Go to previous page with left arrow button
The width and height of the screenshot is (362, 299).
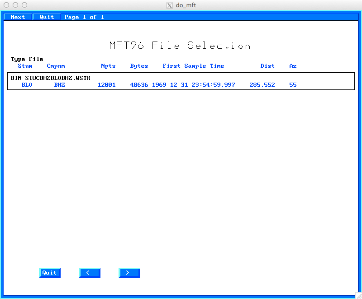click(90, 273)
